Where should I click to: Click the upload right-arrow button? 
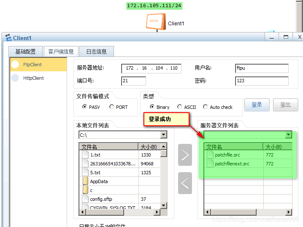tap(185, 155)
